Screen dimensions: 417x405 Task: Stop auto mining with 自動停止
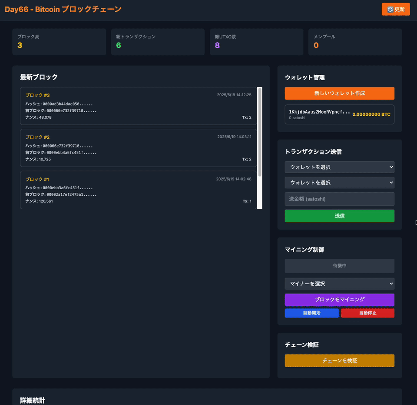[367, 313]
